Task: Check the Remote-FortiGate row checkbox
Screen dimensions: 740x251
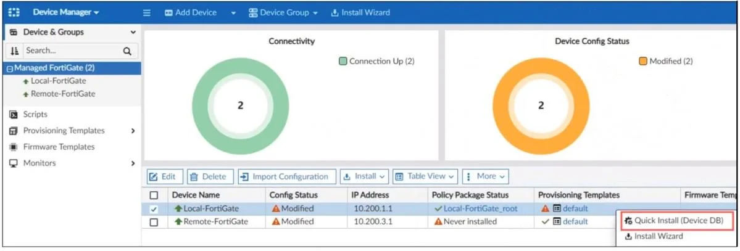Action: click(154, 222)
